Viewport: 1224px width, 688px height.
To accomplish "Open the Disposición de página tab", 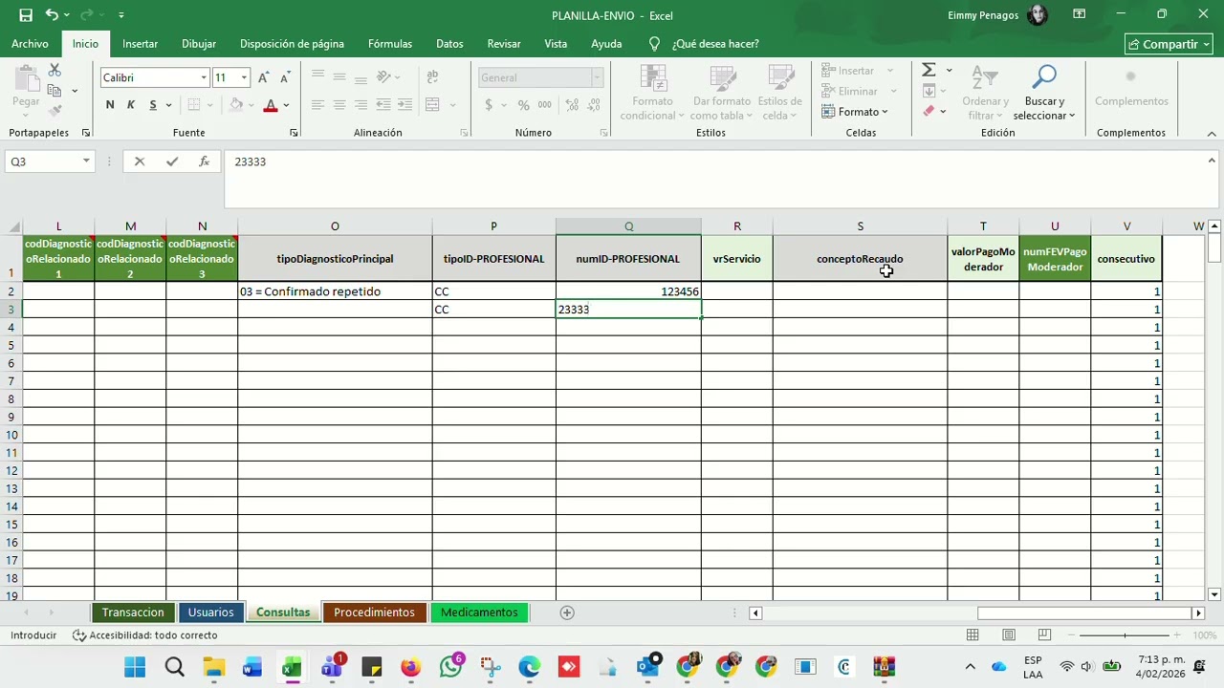I will (292, 44).
